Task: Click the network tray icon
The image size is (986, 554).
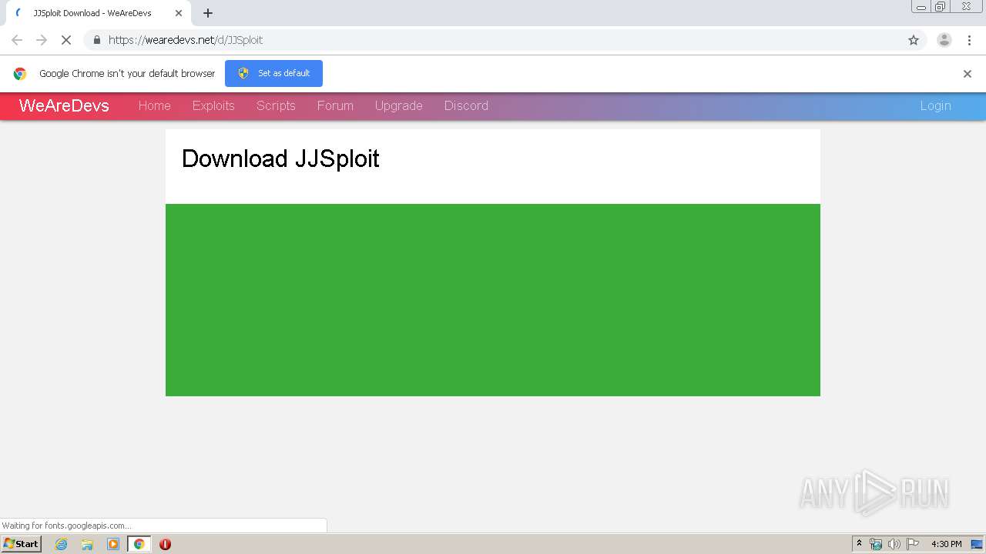Action: (876, 544)
